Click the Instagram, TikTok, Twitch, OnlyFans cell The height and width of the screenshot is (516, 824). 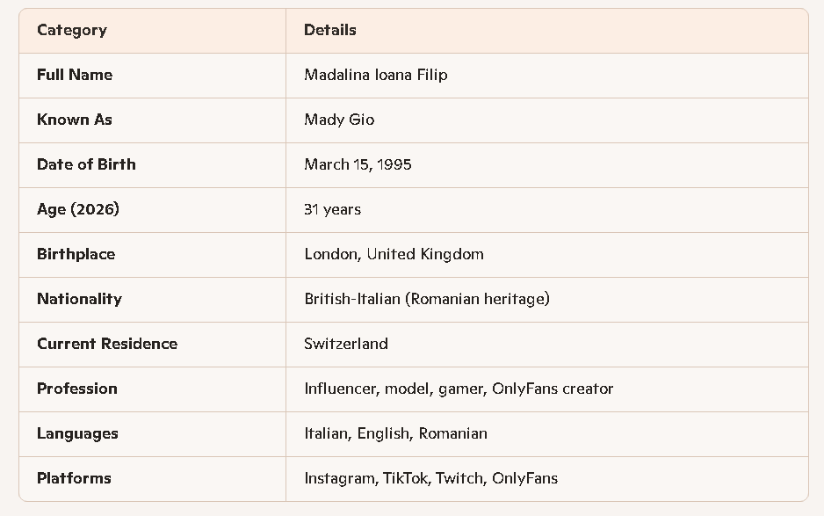431,478
